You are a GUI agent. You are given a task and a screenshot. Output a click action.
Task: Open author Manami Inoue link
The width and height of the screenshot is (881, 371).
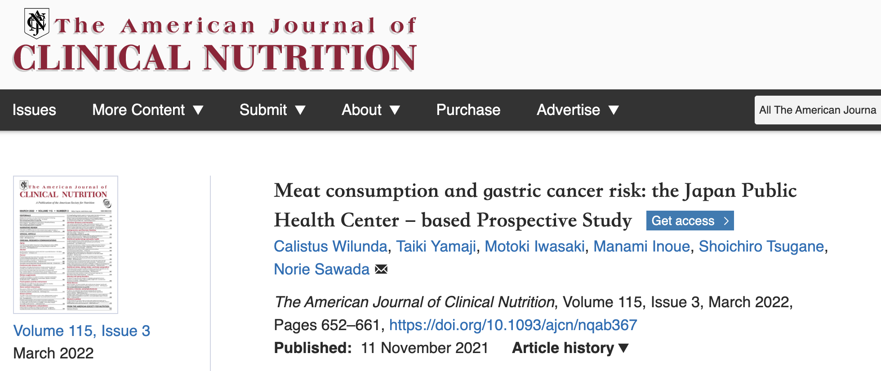(641, 246)
